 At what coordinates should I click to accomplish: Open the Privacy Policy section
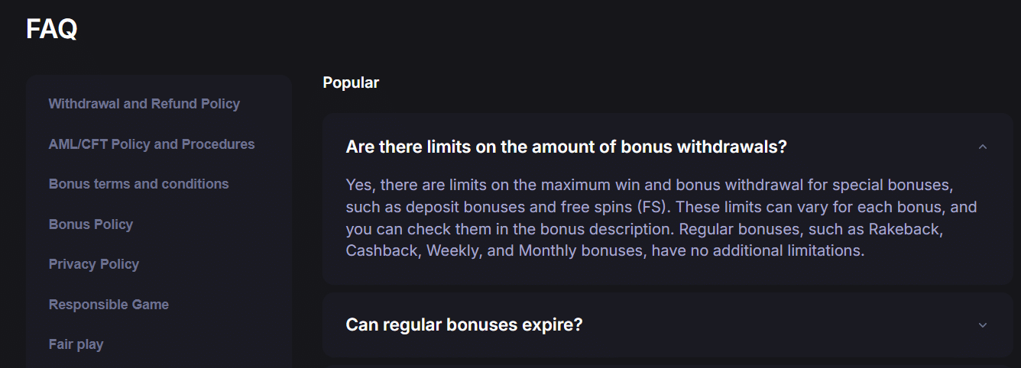coord(94,264)
